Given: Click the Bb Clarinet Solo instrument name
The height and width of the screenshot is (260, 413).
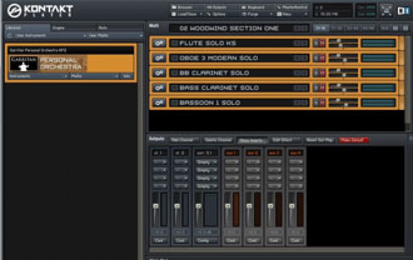Looking at the screenshot, I should [215, 73].
